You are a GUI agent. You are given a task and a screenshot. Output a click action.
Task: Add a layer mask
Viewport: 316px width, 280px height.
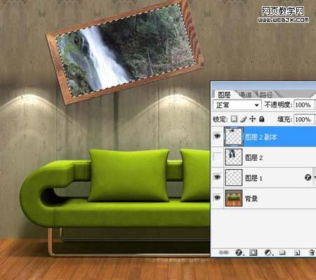[x=254, y=253]
